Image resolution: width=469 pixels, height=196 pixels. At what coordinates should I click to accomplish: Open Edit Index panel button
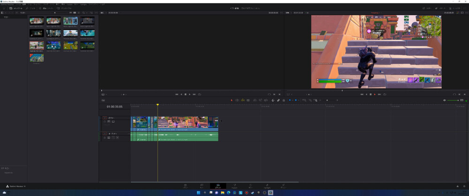click(x=46, y=8)
